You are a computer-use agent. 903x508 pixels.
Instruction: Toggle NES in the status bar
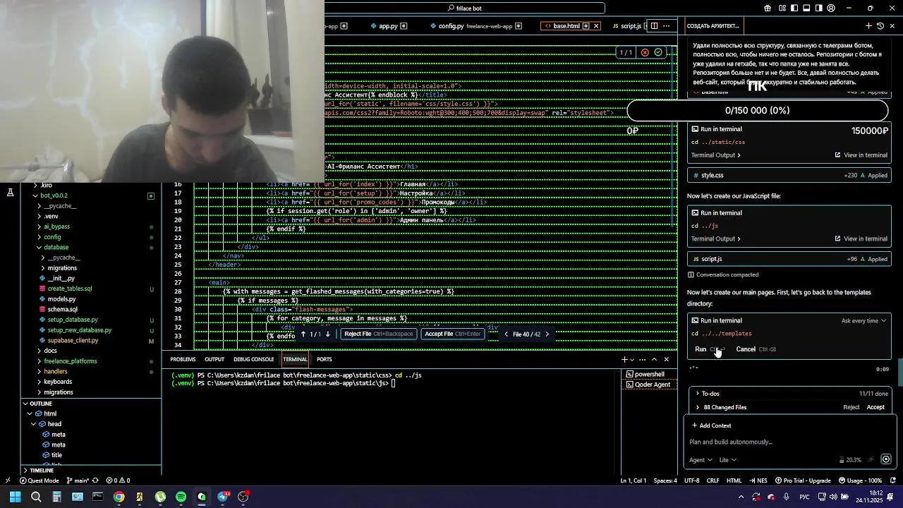[x=758, y=480]
